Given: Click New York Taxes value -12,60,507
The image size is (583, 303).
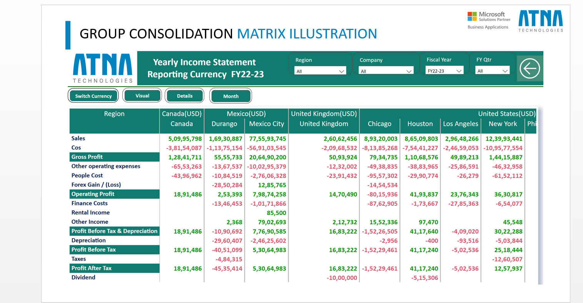Looking at the screenshot, I should (507, 260).
